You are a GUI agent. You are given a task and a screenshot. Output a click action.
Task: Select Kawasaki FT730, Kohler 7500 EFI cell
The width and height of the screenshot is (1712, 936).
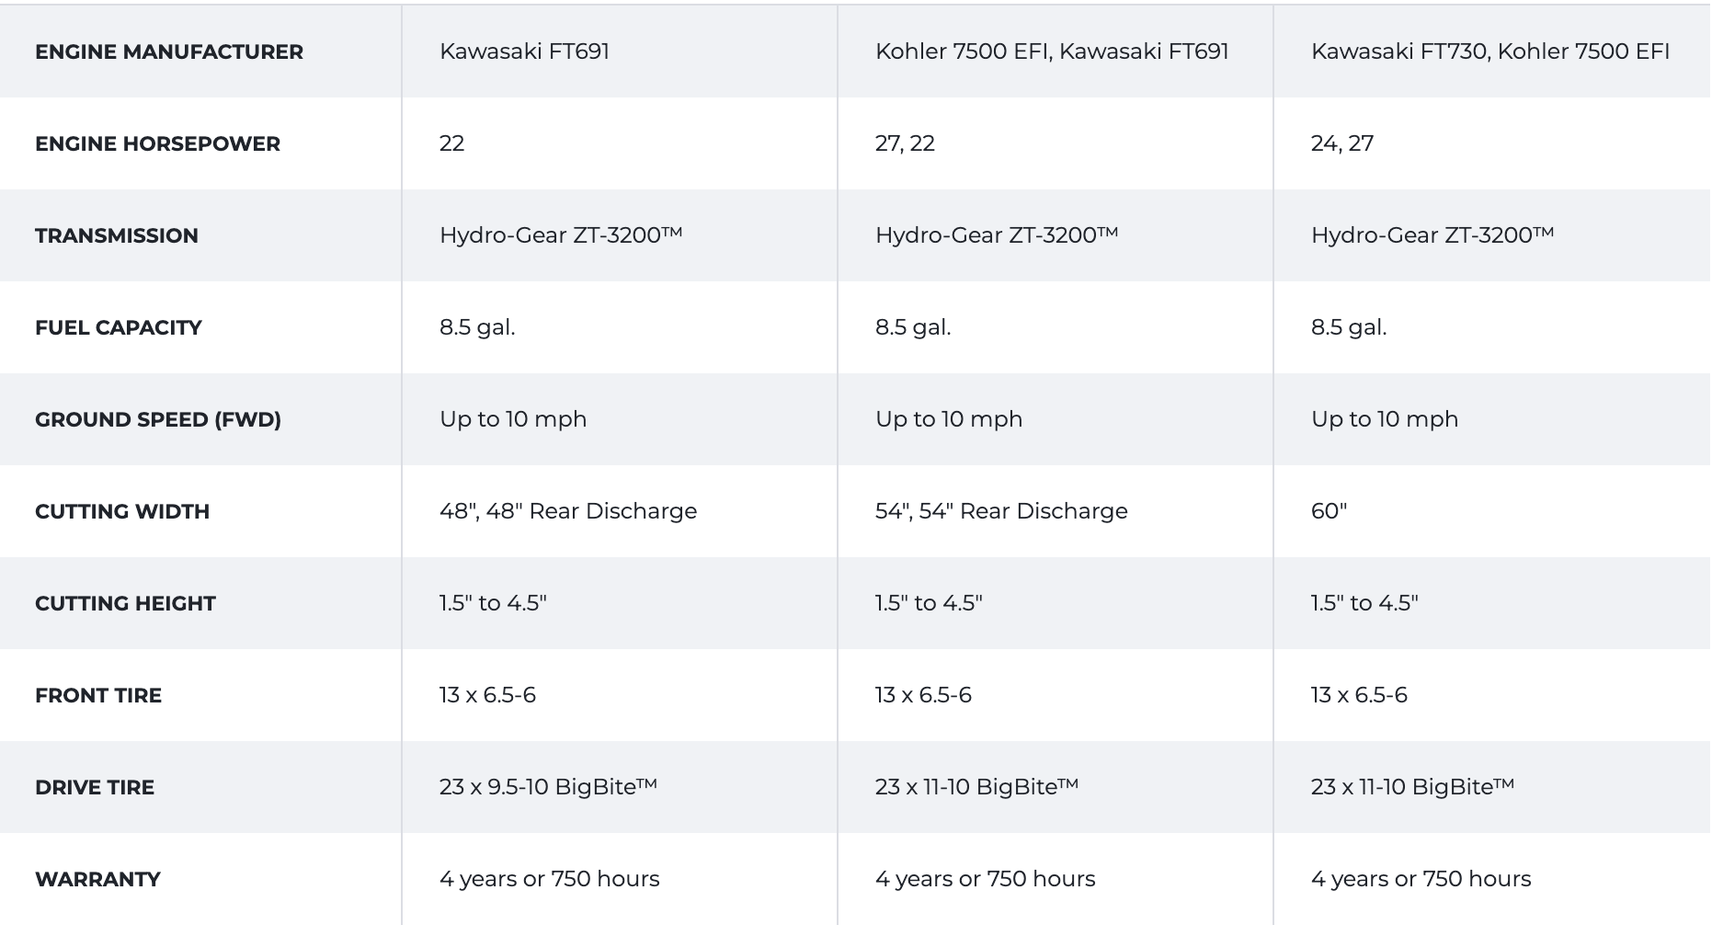click(1490, 51)
